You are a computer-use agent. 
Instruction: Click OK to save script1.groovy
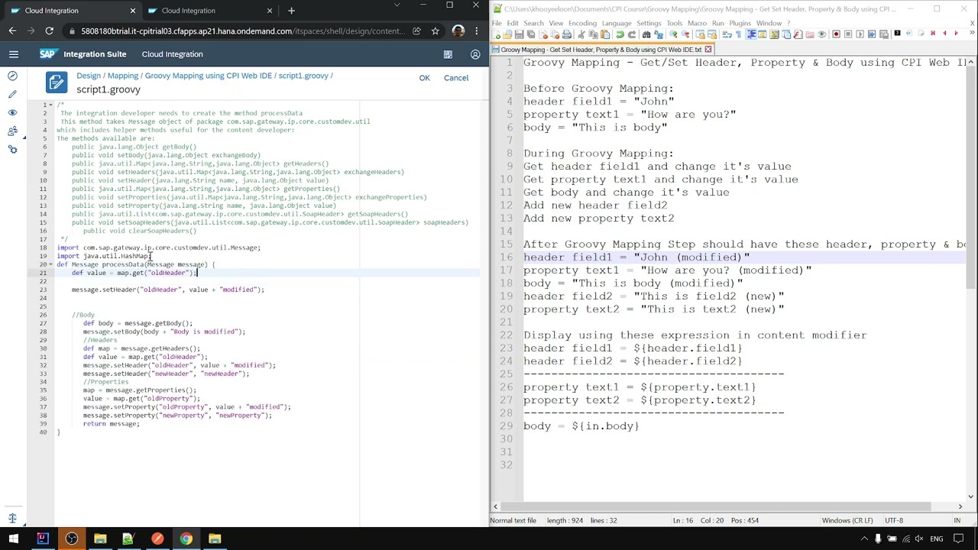click(x=424, y=78)
